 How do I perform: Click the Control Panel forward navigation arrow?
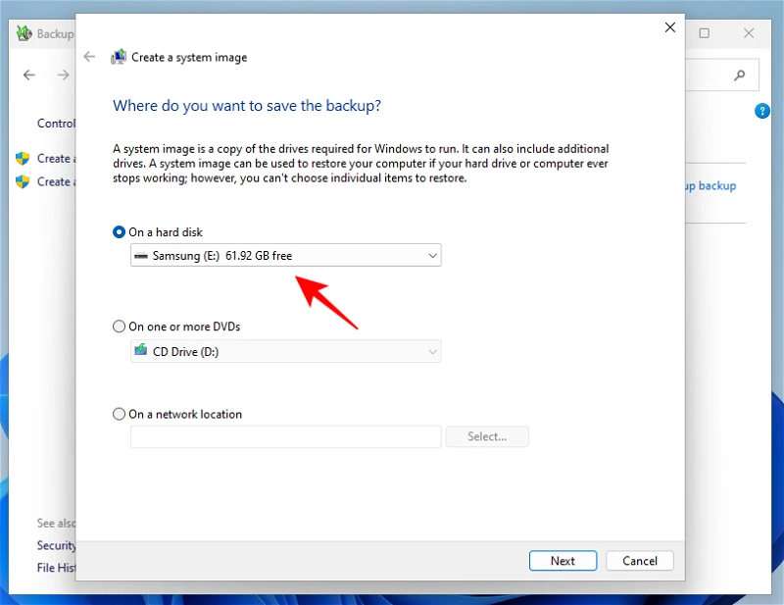(x=63, y=76)
